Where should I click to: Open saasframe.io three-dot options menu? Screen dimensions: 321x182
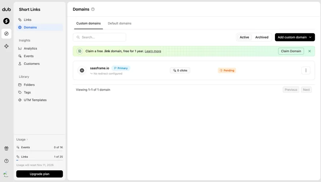tap(306, 70)
